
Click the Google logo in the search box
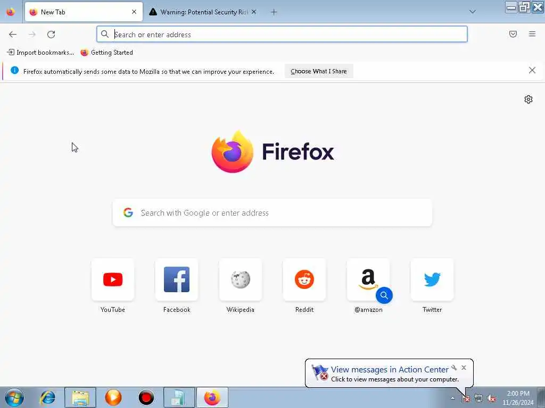128,212
